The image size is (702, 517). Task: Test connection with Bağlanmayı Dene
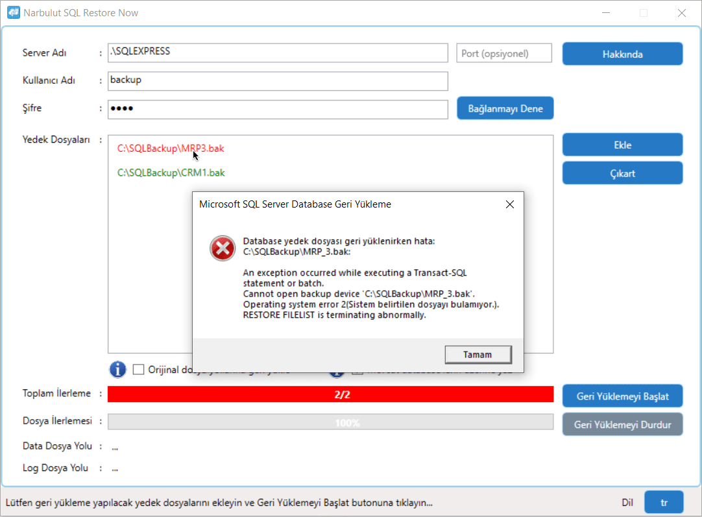point(505,108)
